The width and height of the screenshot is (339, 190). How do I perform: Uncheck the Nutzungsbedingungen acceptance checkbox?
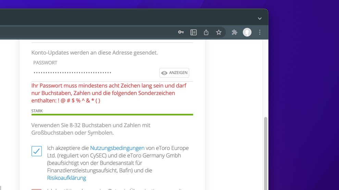(37, 151)
